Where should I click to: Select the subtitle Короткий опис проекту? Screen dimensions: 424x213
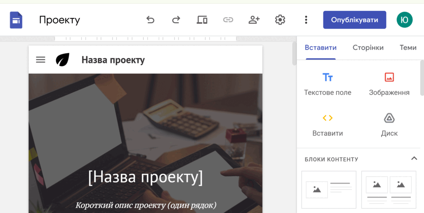[x=146, y=205]
